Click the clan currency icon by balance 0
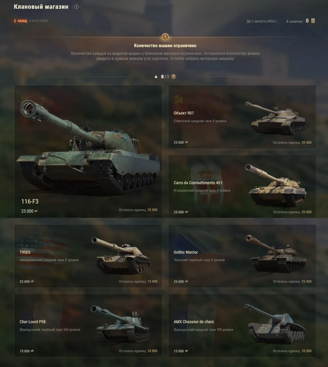Viewport: 328px width, 367px height. coord(313,21)
